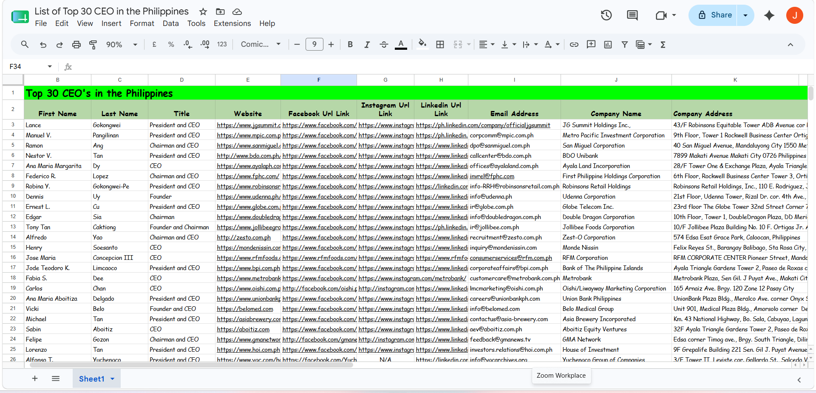Print the spreadsheet
This screenshot has width=816, height=393.
point(76,44)
